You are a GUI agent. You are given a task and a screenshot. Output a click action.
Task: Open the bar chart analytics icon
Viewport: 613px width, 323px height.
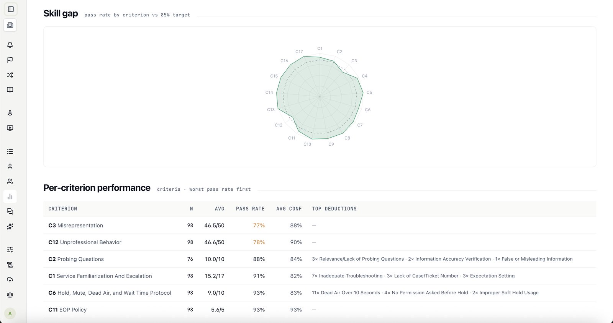pyautogui.click(x=10, y=196)
